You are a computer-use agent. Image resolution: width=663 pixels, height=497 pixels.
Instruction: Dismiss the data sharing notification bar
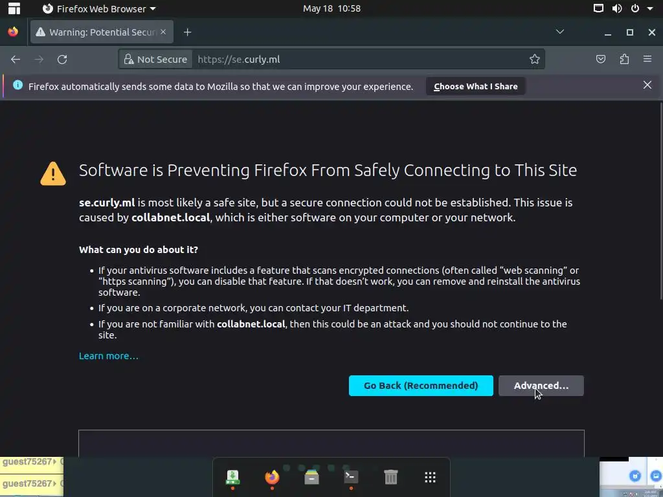pyautogui.click(x=647, y=85)
